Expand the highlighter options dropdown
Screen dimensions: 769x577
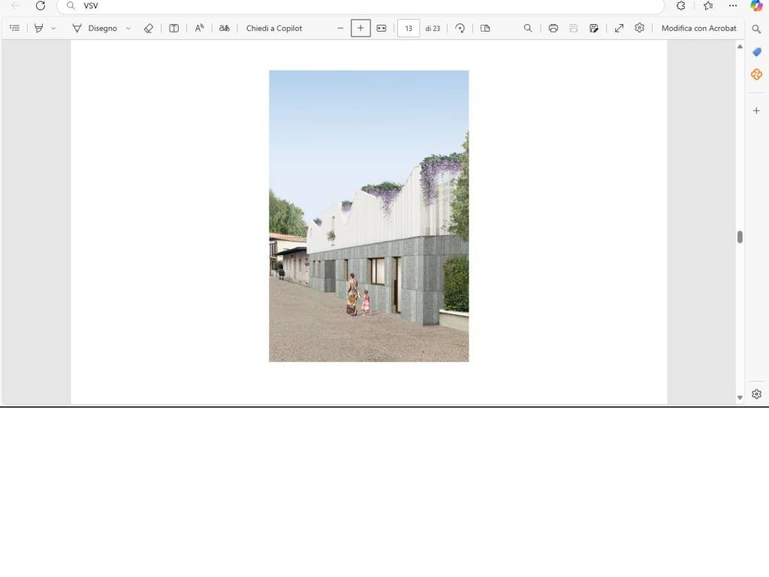point(53,29)
